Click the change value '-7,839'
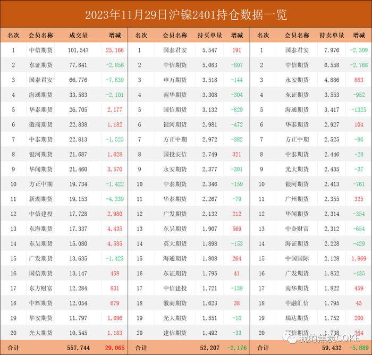The height and width of the screenshot is (355, 372). coord(115,80)
